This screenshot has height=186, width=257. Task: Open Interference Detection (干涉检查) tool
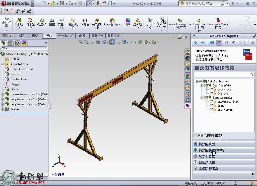click(19, 23)
